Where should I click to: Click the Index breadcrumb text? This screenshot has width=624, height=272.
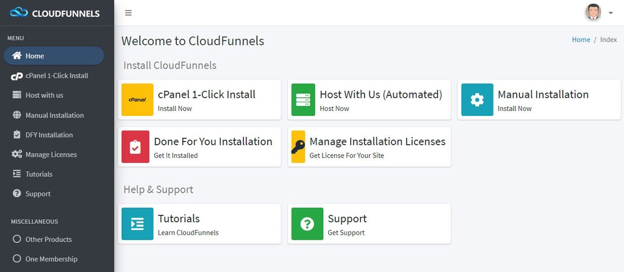(608, 39)
